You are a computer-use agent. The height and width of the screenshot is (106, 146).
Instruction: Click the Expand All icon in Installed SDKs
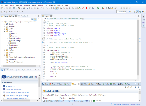click(x=135, y=87)
